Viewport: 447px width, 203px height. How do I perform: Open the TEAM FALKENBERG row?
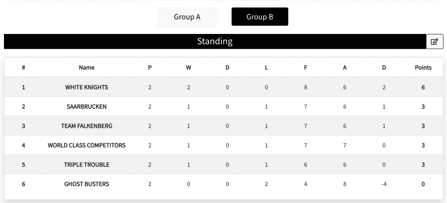pyautogui.click(x=223, y=126)
